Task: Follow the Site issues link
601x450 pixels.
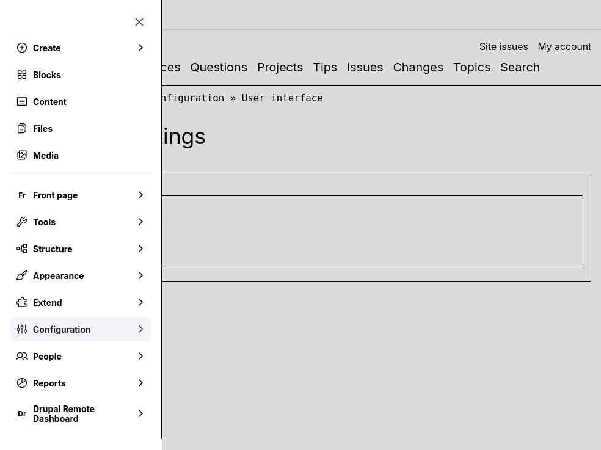Action: [504, 47]
